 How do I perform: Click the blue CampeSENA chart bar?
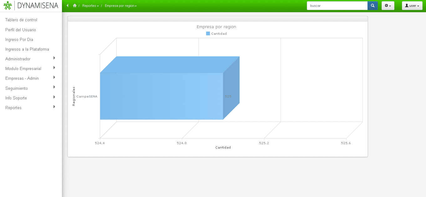click(x=161, y=96)
